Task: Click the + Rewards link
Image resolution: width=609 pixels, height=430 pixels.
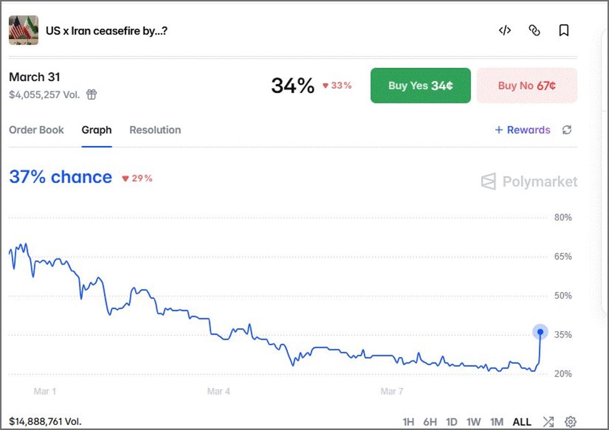Action: click(x=522, y=130)
